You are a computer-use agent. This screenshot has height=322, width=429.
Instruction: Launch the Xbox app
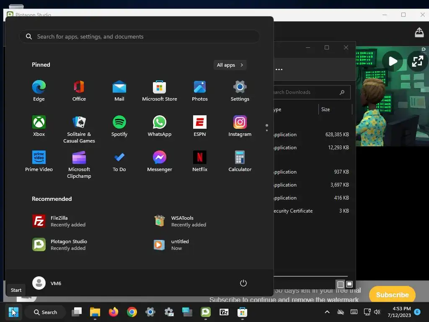[x=39, y=126]
